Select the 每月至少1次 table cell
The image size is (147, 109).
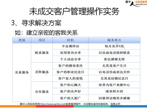[114, 46]
